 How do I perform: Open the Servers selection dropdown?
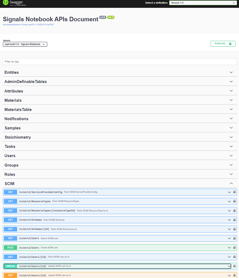[25, 44]
